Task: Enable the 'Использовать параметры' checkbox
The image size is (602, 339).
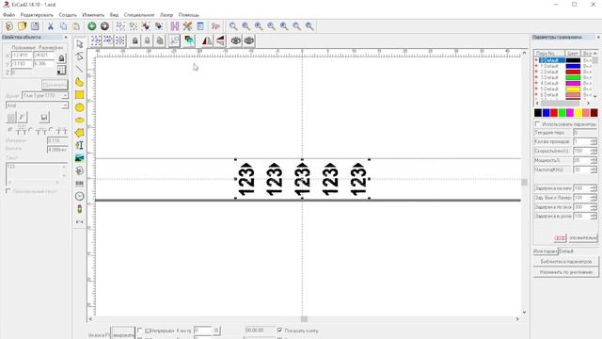Action: coord(537,124)
